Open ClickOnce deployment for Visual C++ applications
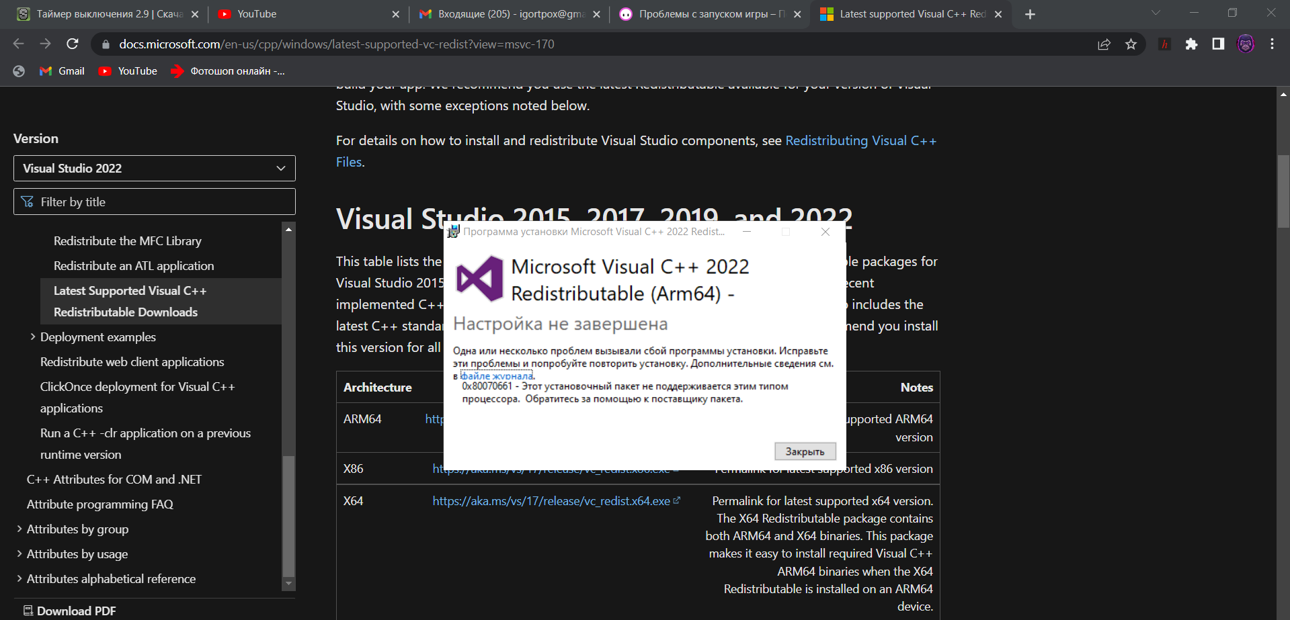The image size is (1290, 620). pyautogui.click(x=138, y=397)
